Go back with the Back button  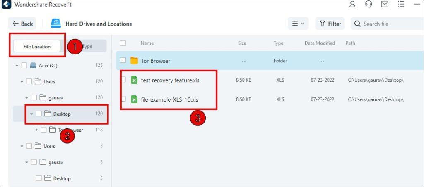click(22, 24)
